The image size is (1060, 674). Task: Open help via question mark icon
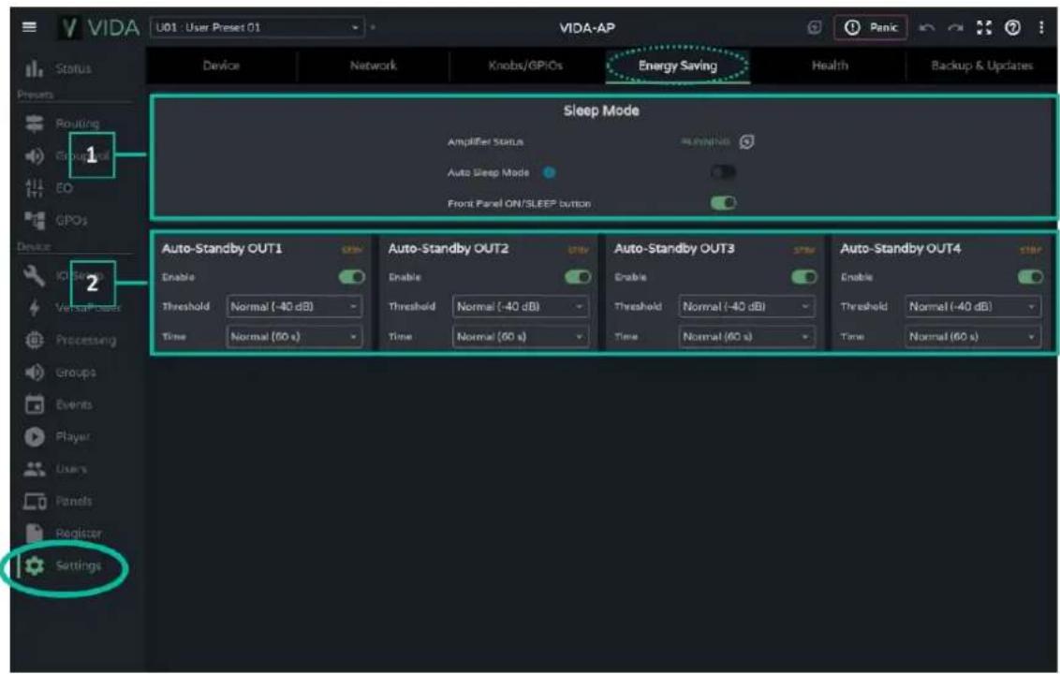(1012, 28)
